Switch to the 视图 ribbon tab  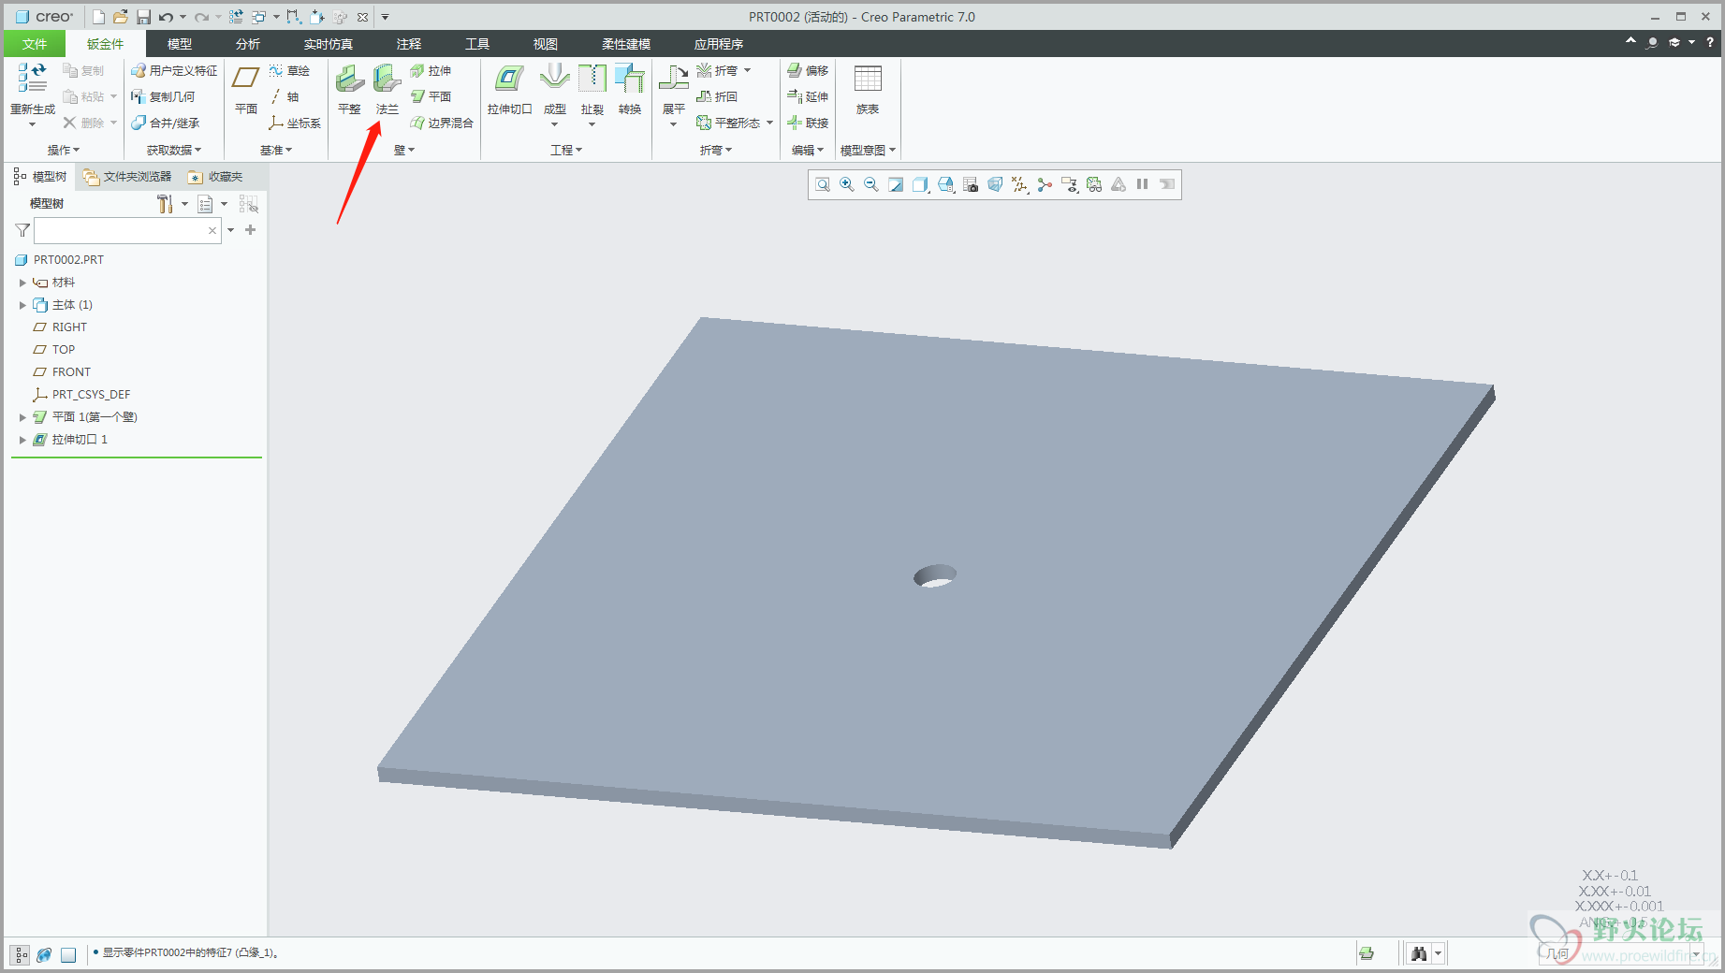[x=546, y=44]
